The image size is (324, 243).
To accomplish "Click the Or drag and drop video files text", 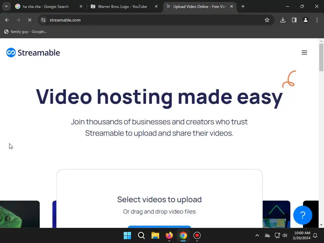I will coord(159,212).
